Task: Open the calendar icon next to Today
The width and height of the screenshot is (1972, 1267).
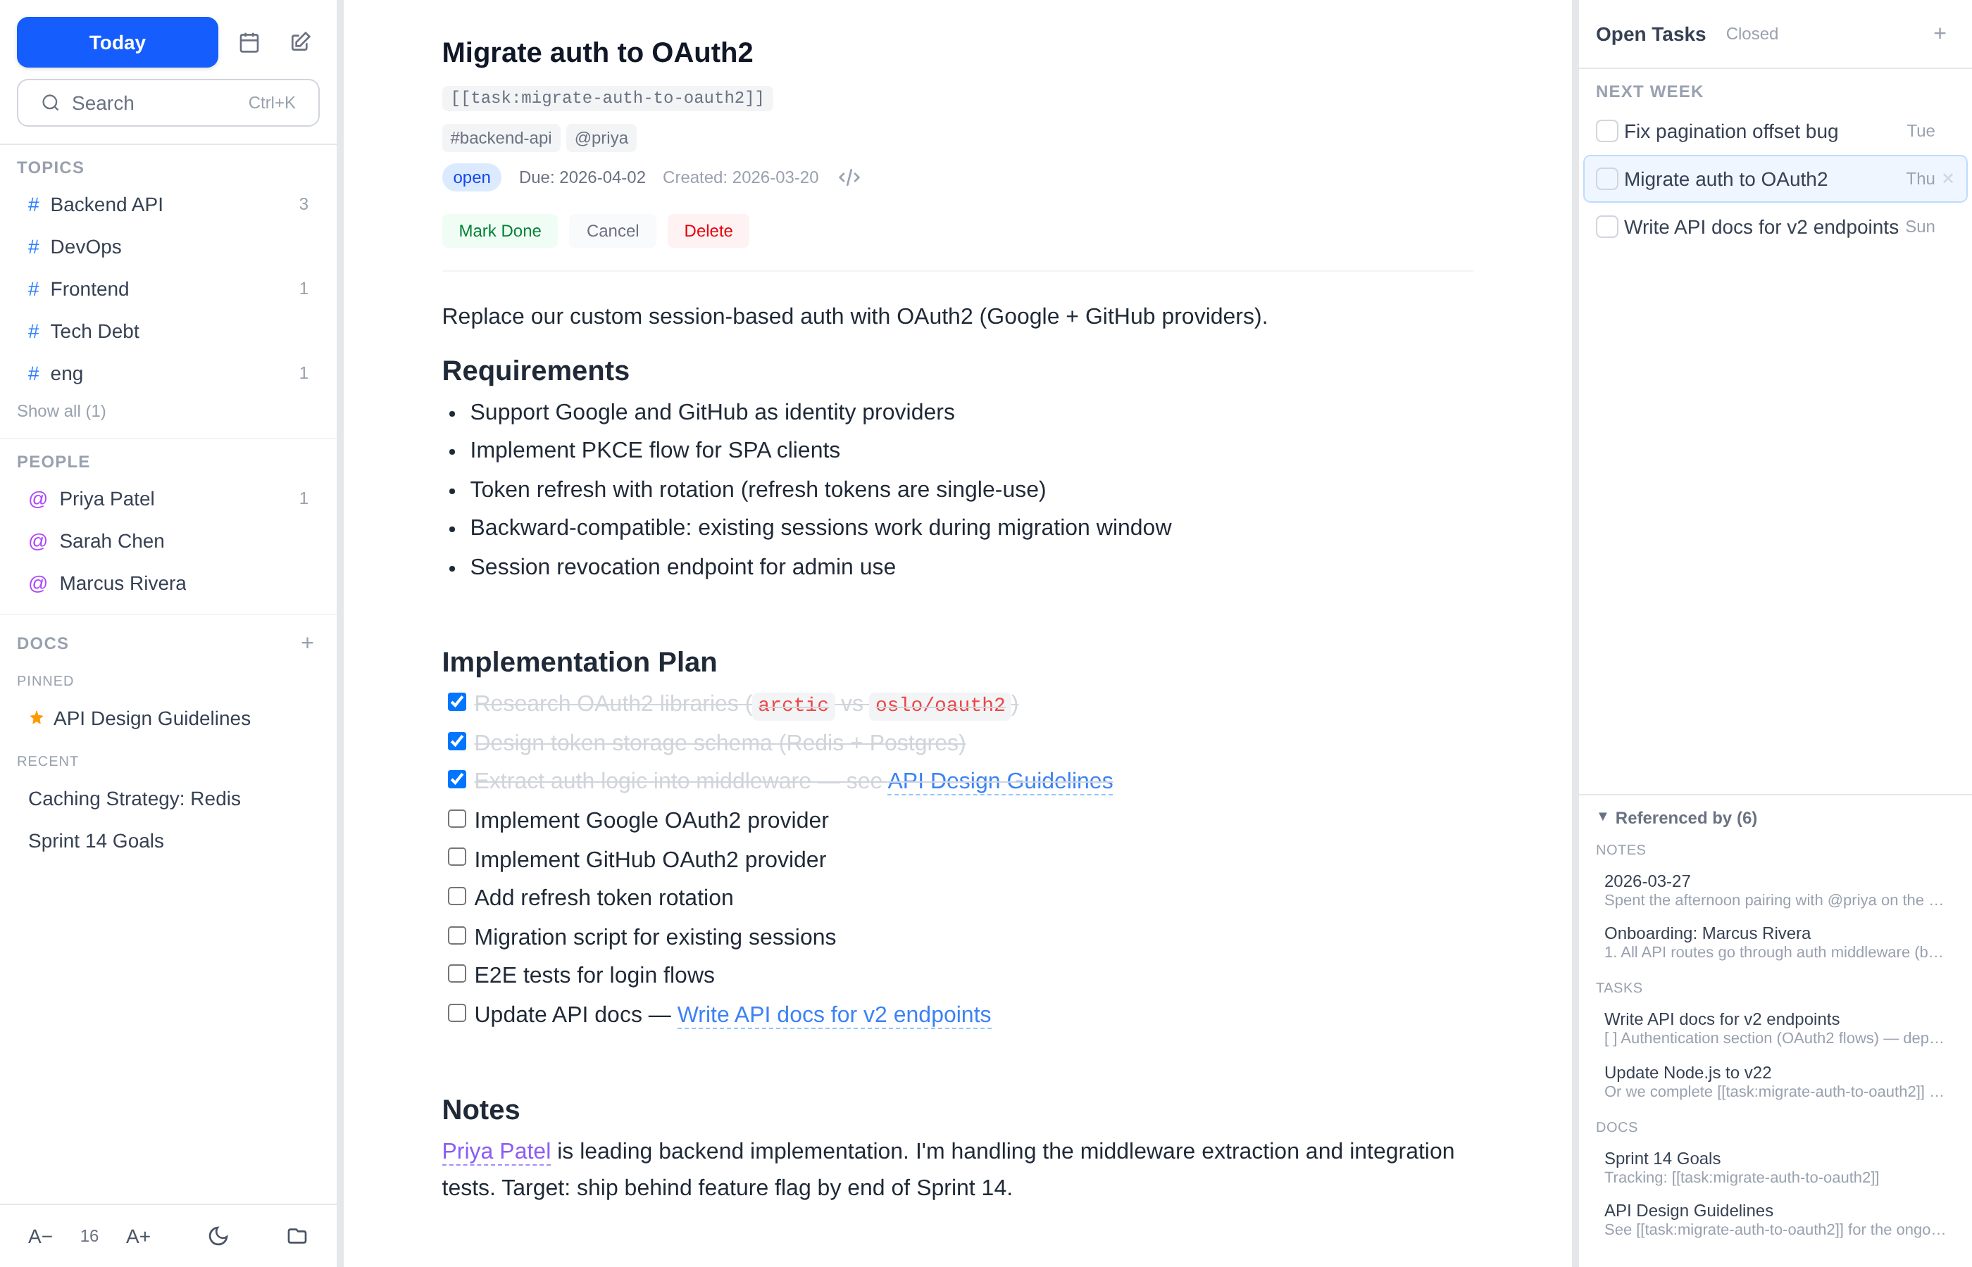Action: (x=249, y=42)
